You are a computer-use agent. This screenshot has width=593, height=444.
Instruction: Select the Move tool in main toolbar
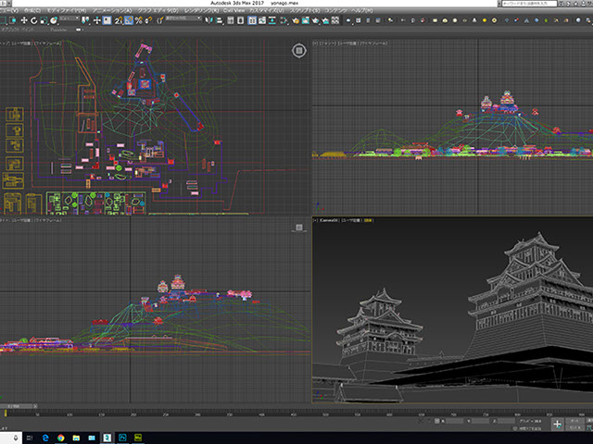tap(22, 19)
